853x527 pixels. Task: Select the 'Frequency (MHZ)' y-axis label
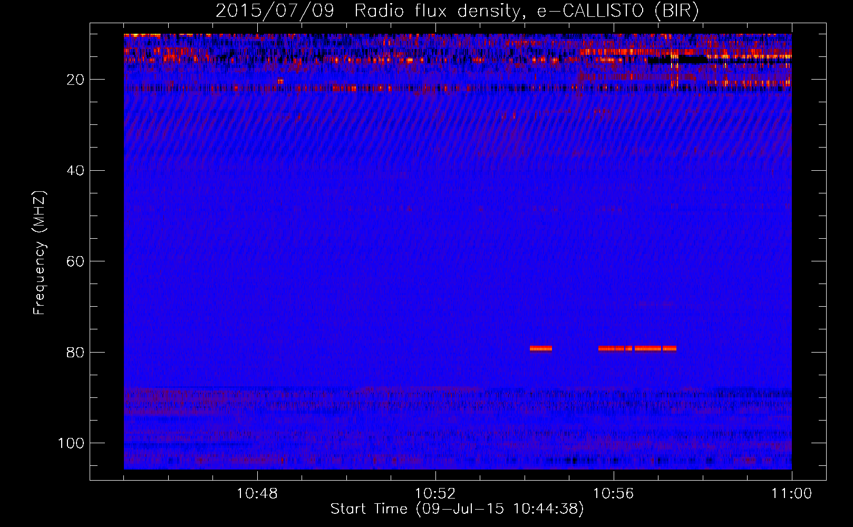click(x=40, y=253)
